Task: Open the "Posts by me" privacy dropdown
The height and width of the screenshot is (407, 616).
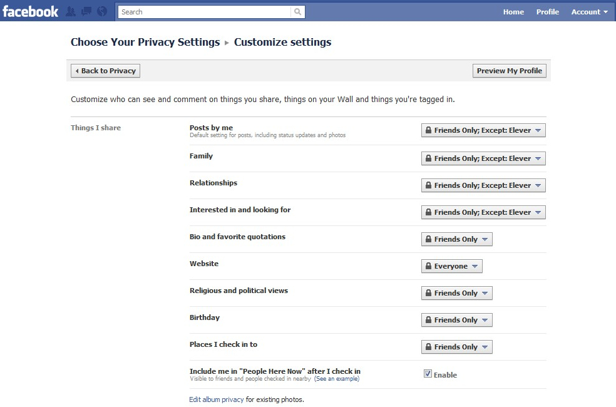Action: pyautogui.click(x=483, y=130)
